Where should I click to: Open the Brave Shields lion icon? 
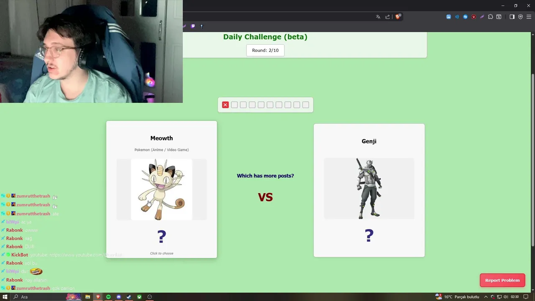(x=398, y=17)
